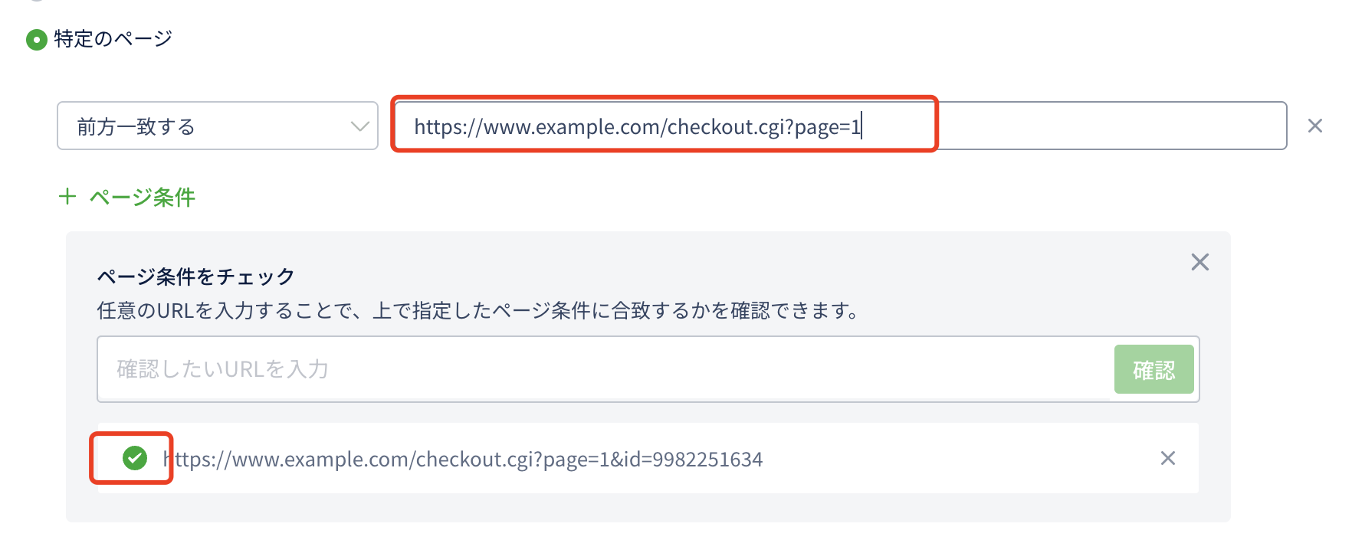This screenshot has height=553, width=1352.
Task: Click blank area of the white result row
Action: coord(958,458)
